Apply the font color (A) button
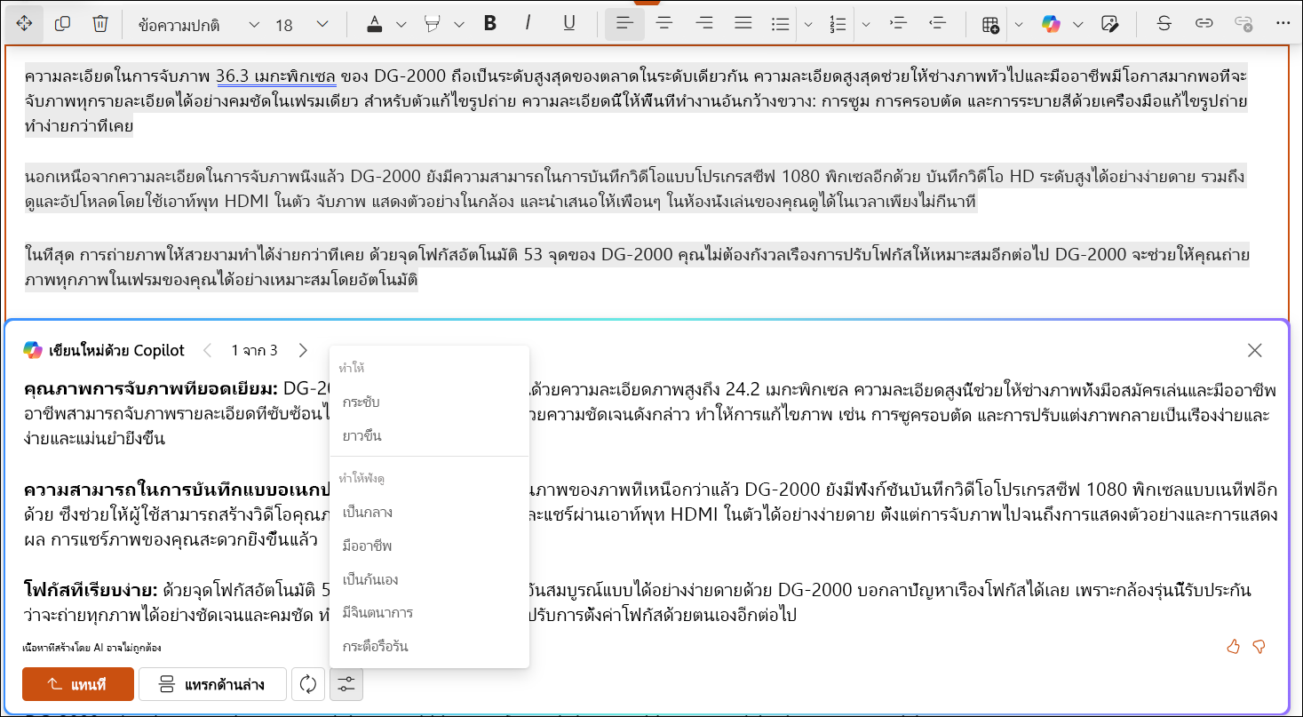Image resolution: width=1303 pixels, height=717 pixels. (375, 24)
